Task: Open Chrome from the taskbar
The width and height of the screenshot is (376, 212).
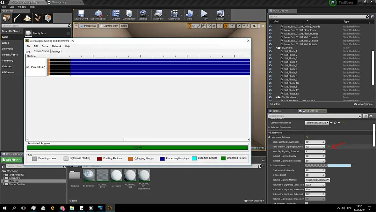Action: (62, 208)
